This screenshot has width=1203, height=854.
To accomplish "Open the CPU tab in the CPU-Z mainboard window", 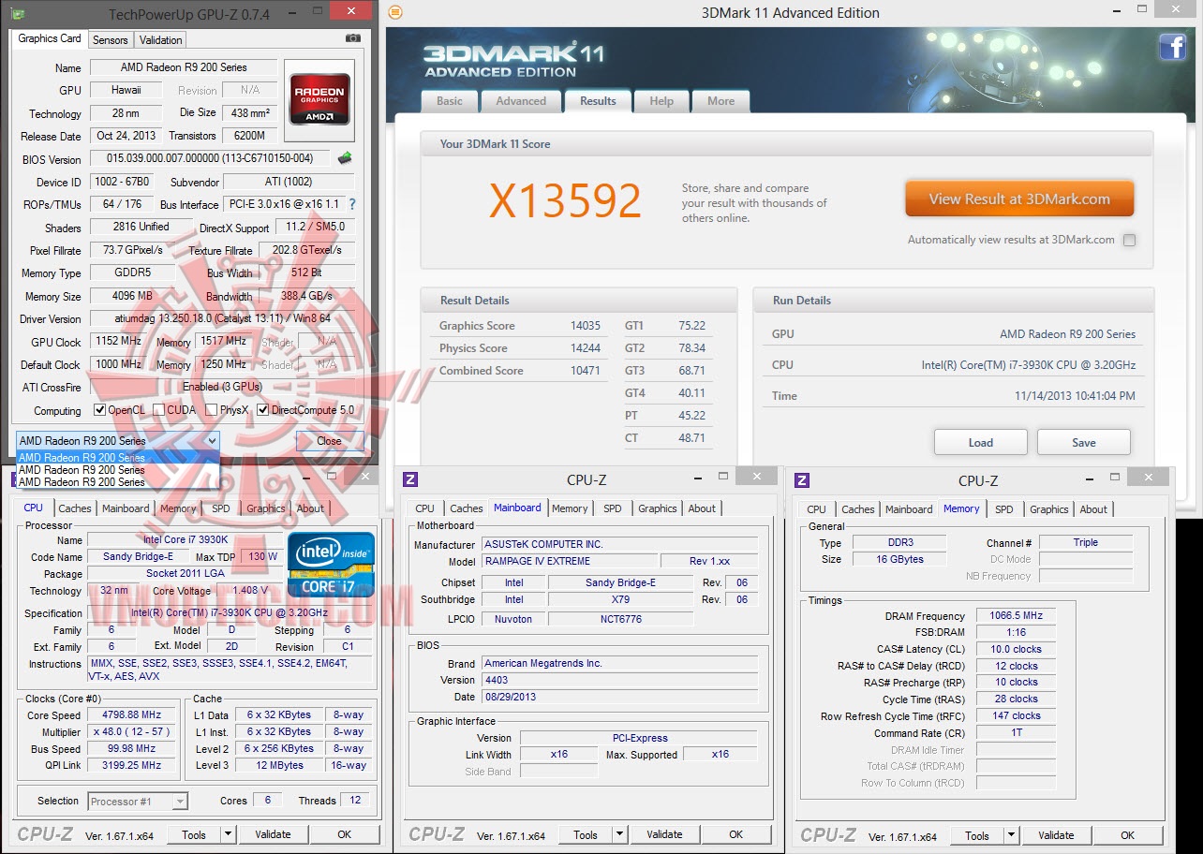I will [x=425, y=508].
